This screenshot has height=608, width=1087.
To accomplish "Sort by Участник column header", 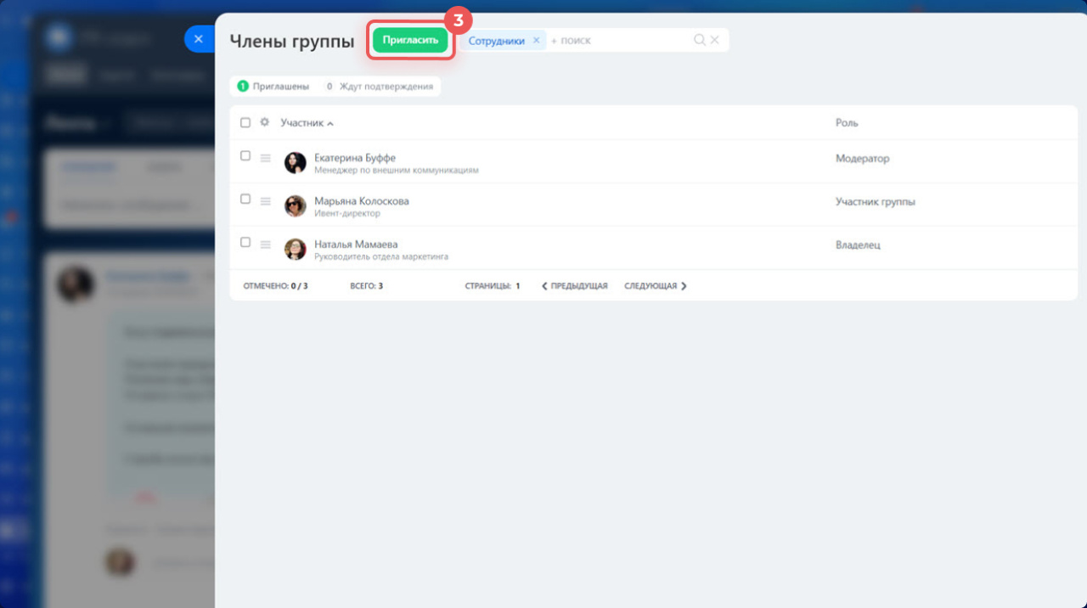I will (x=307, y=123).
